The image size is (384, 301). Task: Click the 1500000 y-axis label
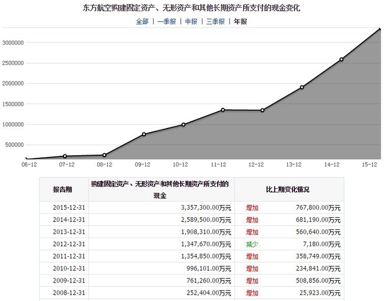13,104
